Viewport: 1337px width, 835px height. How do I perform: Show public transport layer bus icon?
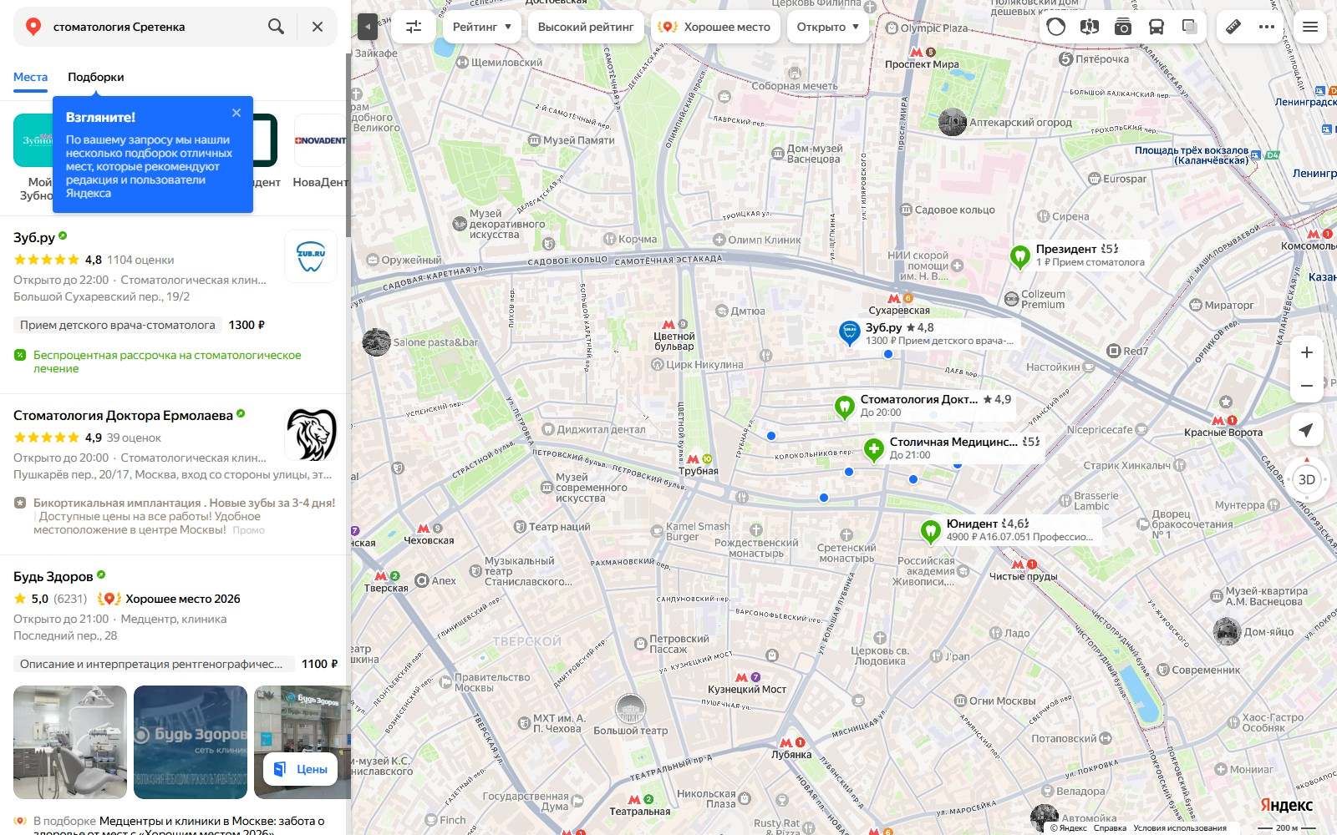(1157, 27)
